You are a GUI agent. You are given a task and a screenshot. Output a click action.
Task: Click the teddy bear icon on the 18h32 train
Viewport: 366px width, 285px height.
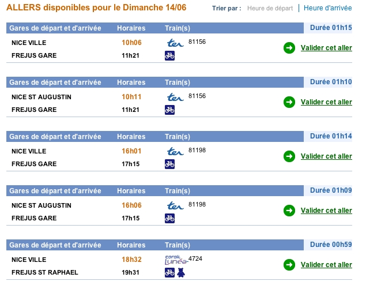click(x=181, y=272)
